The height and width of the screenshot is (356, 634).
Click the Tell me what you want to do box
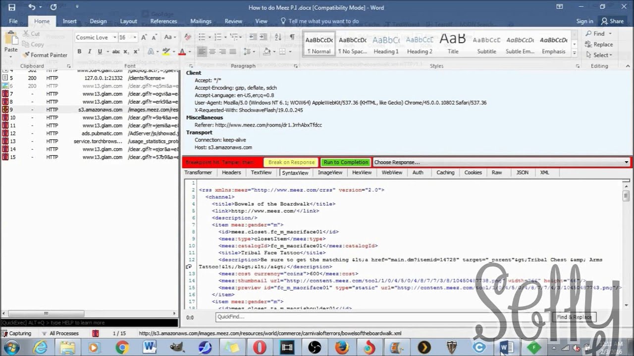(x=319, y=21)
